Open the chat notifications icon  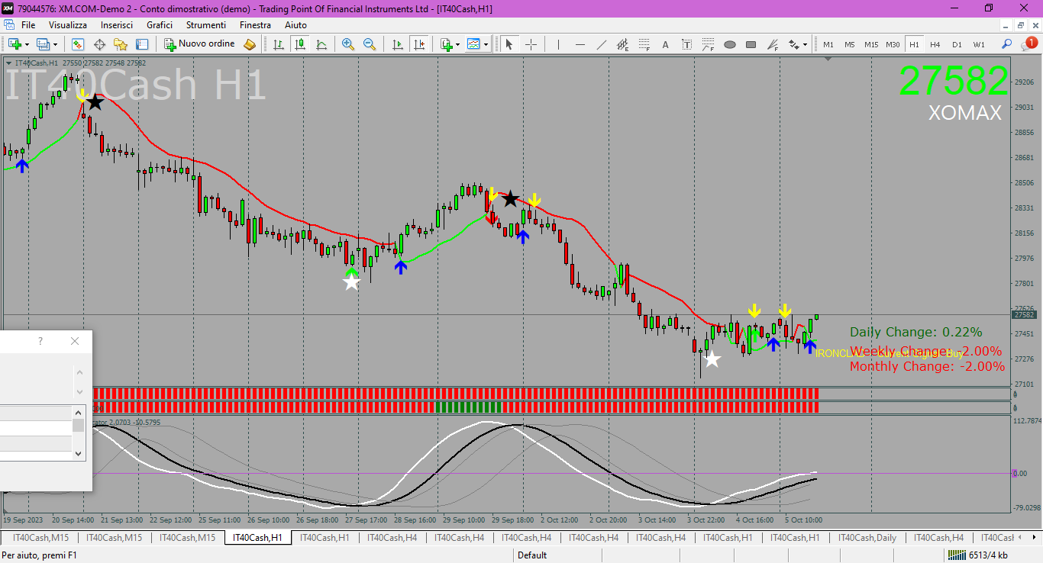point(1030,44)
